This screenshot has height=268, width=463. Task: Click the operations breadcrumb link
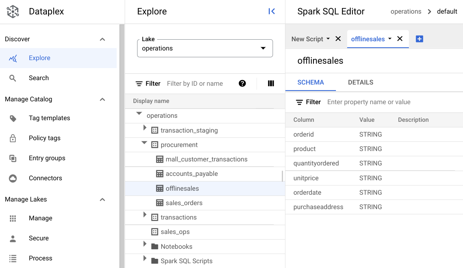point(406,12)
